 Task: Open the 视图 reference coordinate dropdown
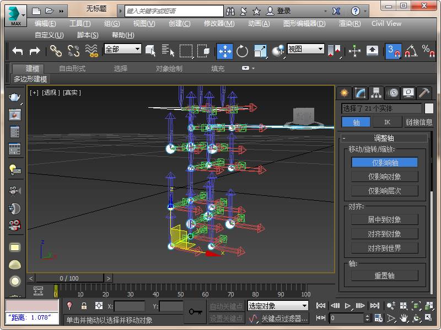point(305,49)
